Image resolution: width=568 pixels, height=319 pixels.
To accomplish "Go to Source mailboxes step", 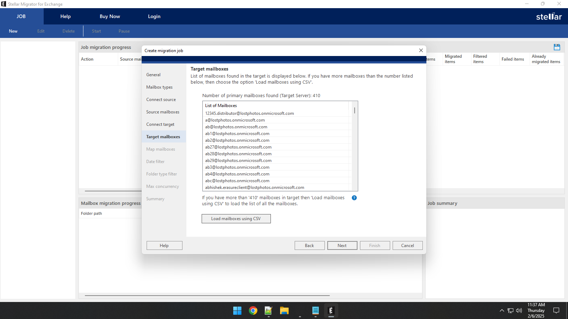I will pyautogui.click(x=164, y=112).
